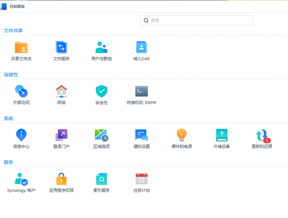Open 硬件和电源 hardware and power icon

[x=182, y=135]
